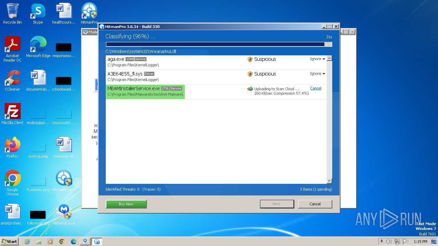Cancel the Scan Cloud upload link
The image size is (438, 246).
(315, 88)
